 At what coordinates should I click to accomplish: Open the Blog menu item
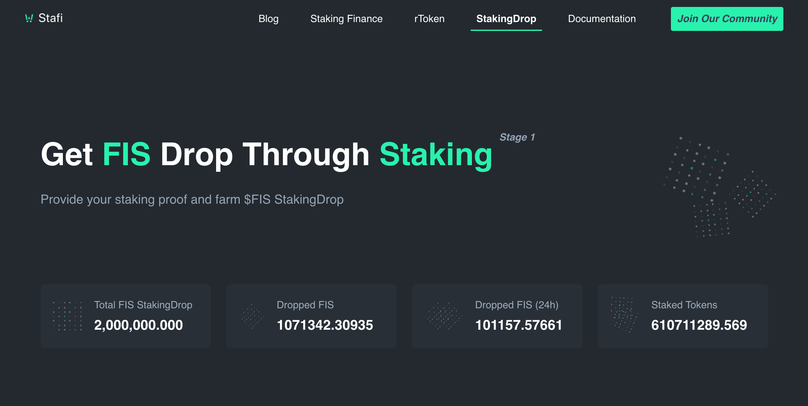pos(268,19)
